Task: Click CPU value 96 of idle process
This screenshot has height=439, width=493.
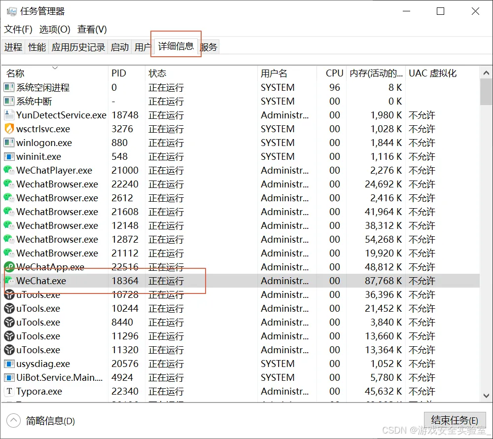Action: pos(335,87)
